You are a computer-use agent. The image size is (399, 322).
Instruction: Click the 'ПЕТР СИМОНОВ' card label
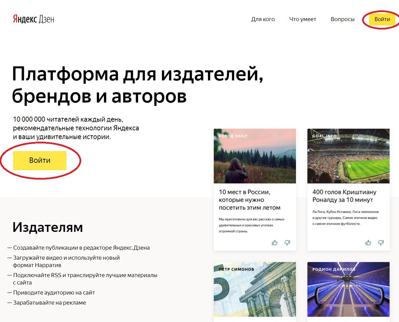click(236, 269)
